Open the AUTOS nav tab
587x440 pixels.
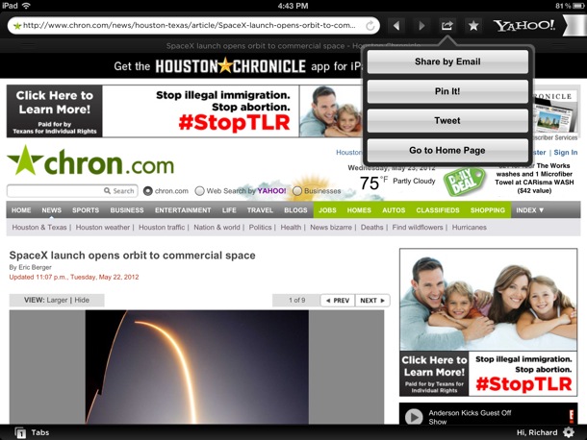394,210
